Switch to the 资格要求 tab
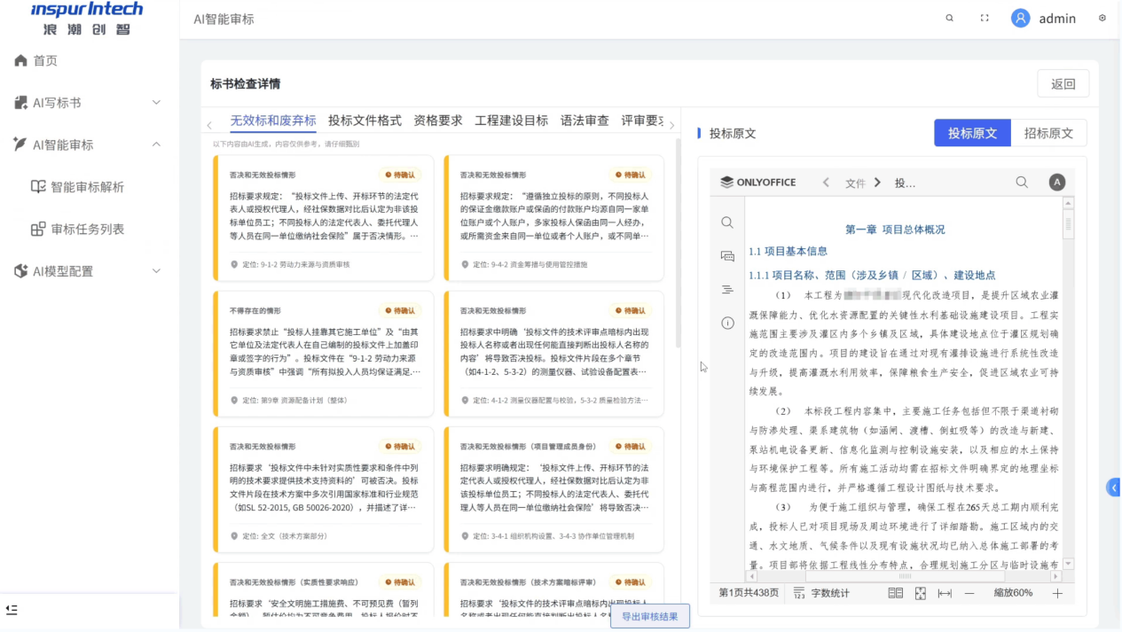 437,121
